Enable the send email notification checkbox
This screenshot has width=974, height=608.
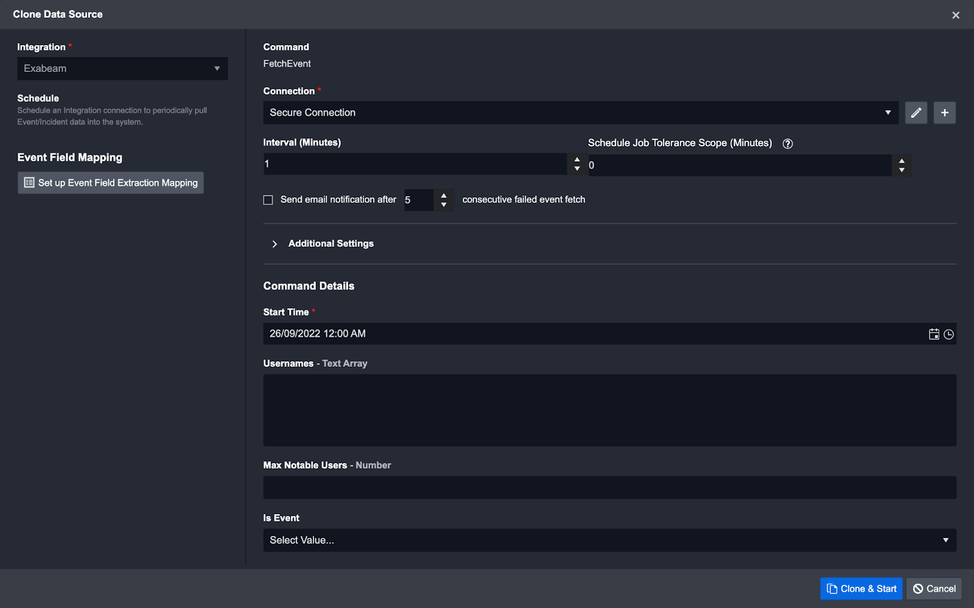(268, 200)
